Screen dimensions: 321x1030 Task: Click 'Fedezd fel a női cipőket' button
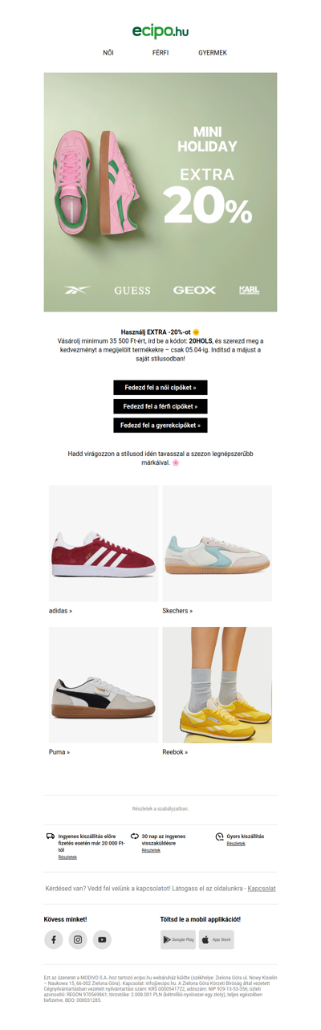click(160, 388)
